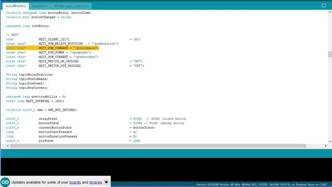Click the buttonStartPressed variable
The height and width of the screenshot is (187, 332).
55,132
